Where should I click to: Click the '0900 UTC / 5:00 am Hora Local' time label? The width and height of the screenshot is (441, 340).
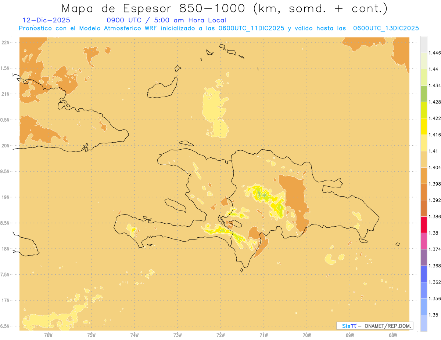pos(166,20)
